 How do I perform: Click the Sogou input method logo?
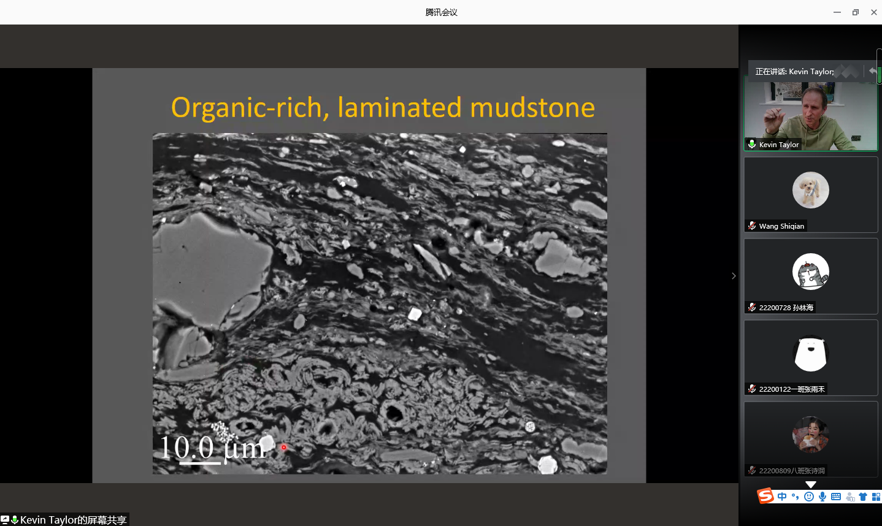pyautogui.click(x=765, y=496)
